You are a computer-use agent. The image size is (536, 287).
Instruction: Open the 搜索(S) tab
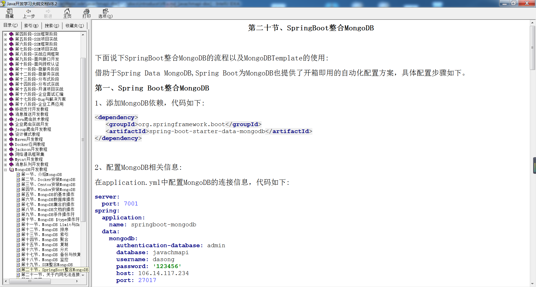click(52, 26)
